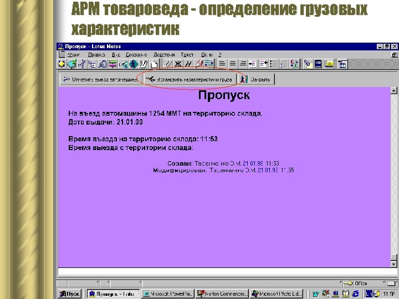
Task: Restore the inner document window
Action: point(394,55)
